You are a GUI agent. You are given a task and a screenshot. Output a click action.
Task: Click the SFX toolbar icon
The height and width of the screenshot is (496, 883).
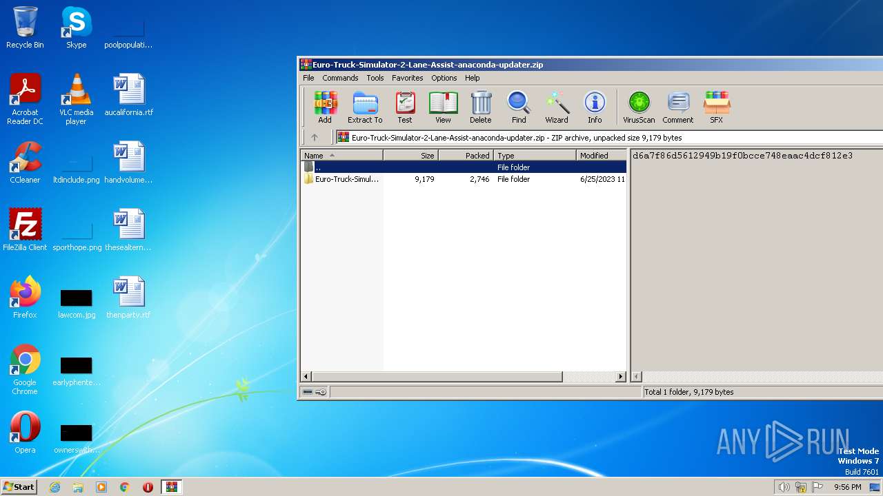(x=717, y=107)
